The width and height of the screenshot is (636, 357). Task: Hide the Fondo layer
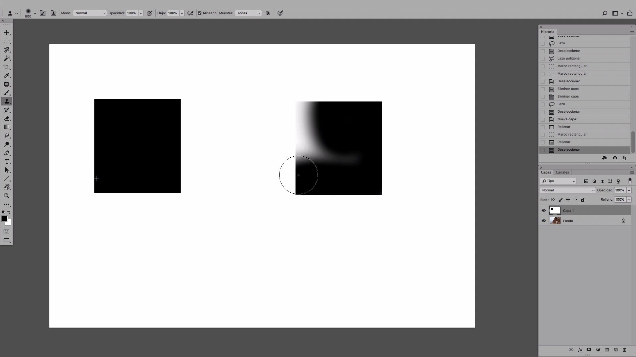pos(544,221)
